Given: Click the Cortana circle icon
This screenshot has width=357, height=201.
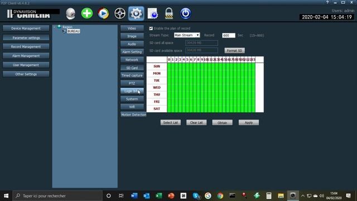Looking at the screenshot, I should point(109,196).
